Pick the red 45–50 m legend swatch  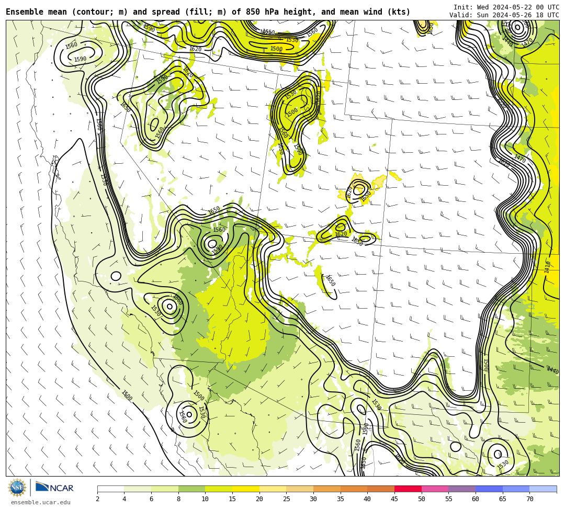click(x=408, y=489)
